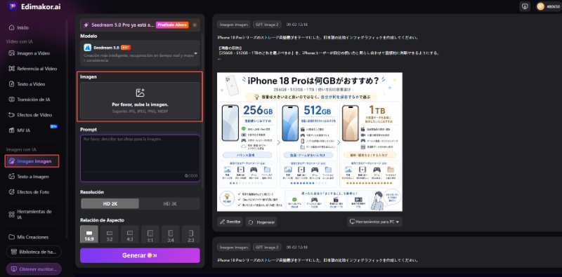Open Texto a Imagen tool
Image resolution: width=562 pixels, height=277 pixels.
tap(28, 177)
